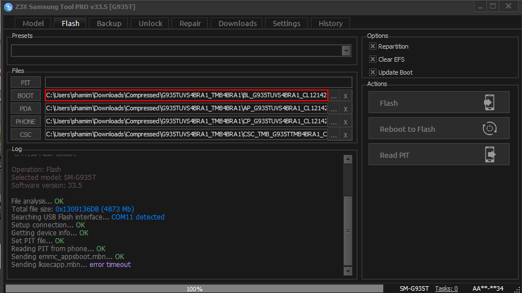The width and height of the screenshot is (522, 293).
Task: Open the Settings tab
Action: click(x=286, y=23)
